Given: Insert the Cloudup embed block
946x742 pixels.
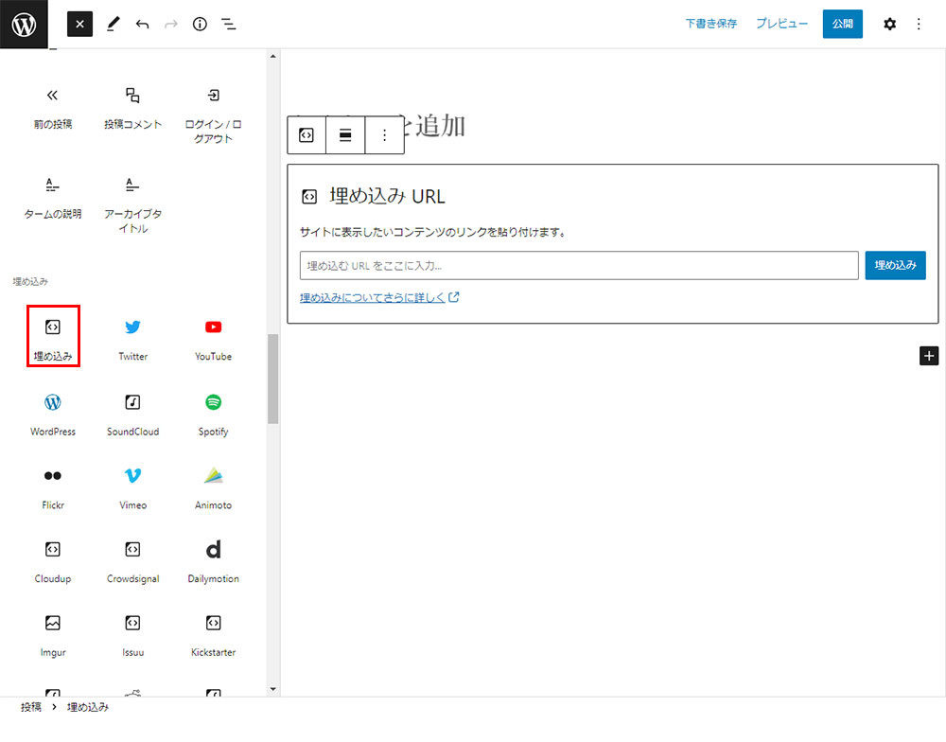Looking at the screenshot, I should click(x=53, y=563).
